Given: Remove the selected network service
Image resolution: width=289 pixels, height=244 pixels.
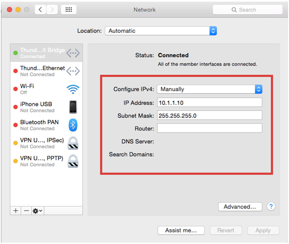Looking at the screenshot, I should (x=26, y=211).
